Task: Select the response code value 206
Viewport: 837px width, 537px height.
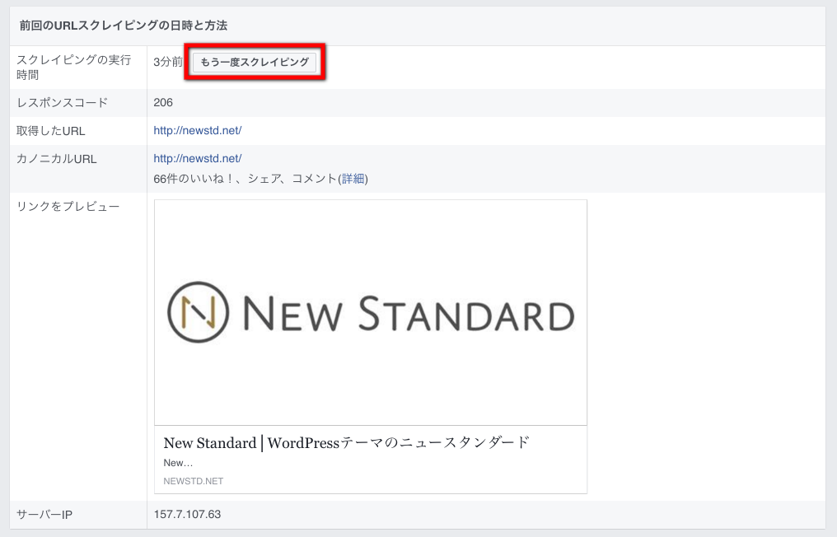Action: pyautogui.click(x=163, y=103)
